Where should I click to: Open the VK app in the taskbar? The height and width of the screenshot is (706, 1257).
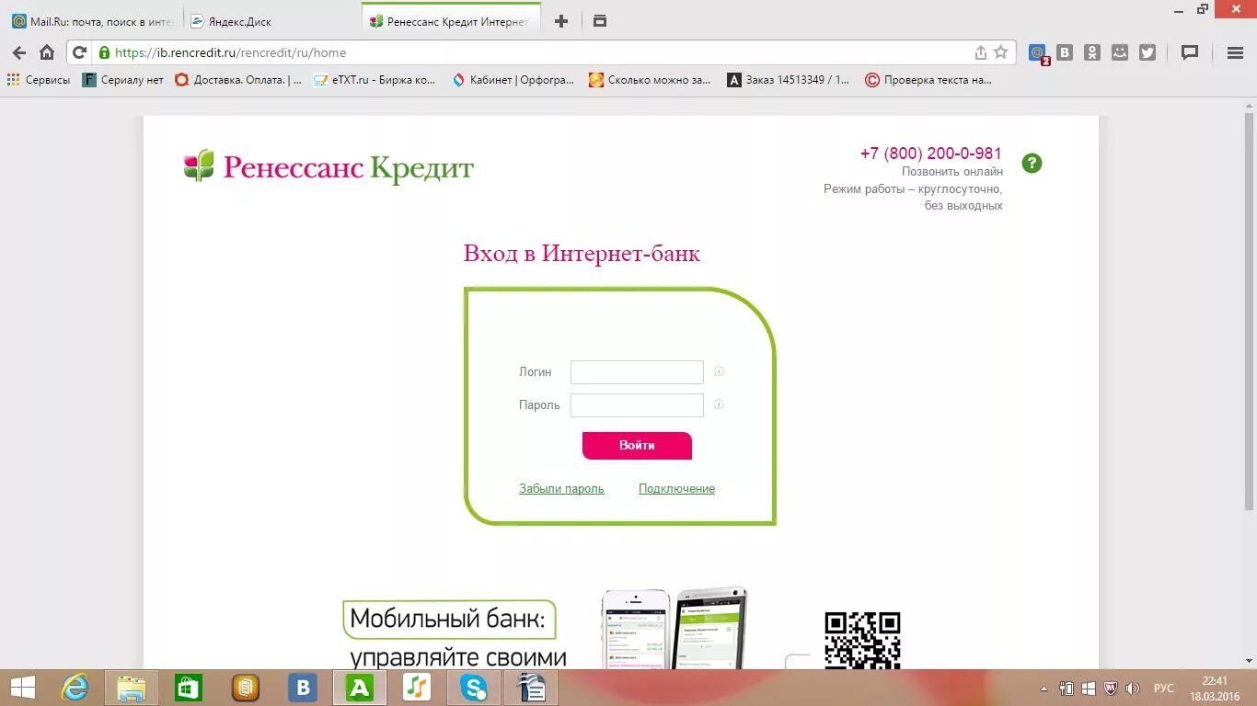(302, 688)
